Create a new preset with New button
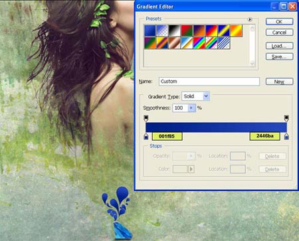Image resolution: width=299 pixels, height=241 pixels. coord(279,82)
